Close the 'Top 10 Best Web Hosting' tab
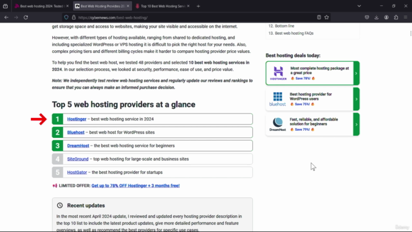Image resolution: width=412 pixels, height=232 pixels. [188, 6]
